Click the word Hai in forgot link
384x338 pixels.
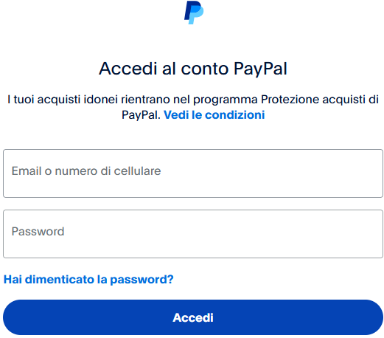[13, 280]
